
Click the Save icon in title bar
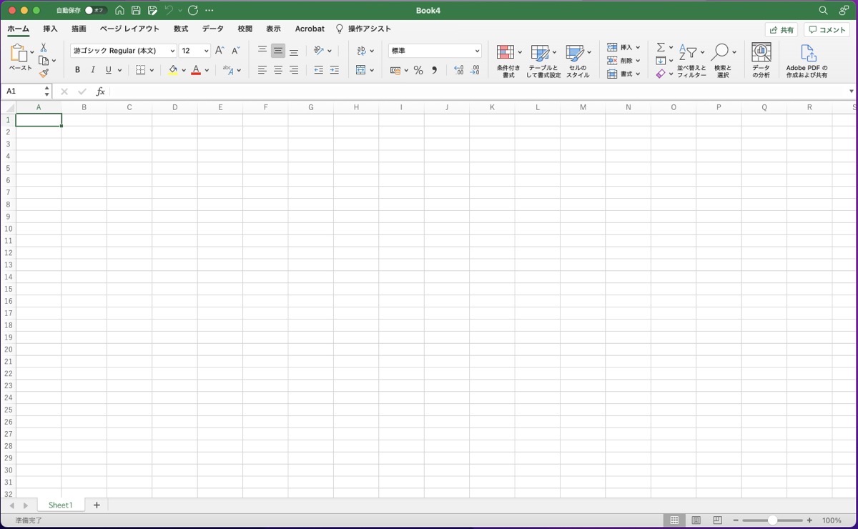coord(136,11)
